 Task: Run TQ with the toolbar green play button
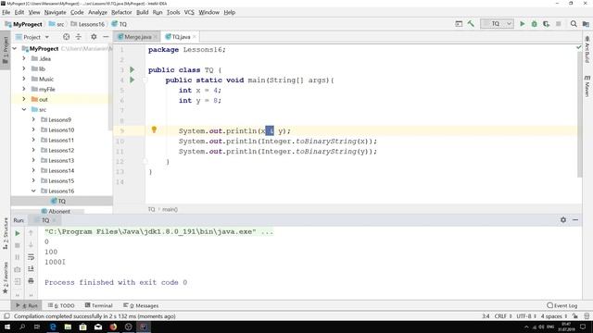click(x=523, y=24)
